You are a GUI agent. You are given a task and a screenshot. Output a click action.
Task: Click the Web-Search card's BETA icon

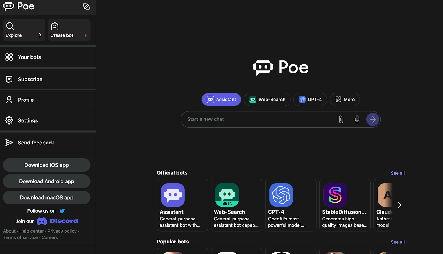[227, 195]
